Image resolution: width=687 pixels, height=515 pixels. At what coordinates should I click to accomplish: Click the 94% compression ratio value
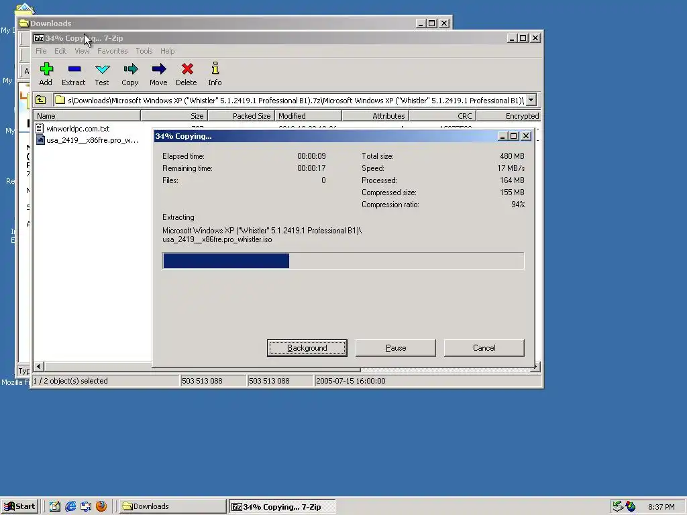click(x=518, y=205)
